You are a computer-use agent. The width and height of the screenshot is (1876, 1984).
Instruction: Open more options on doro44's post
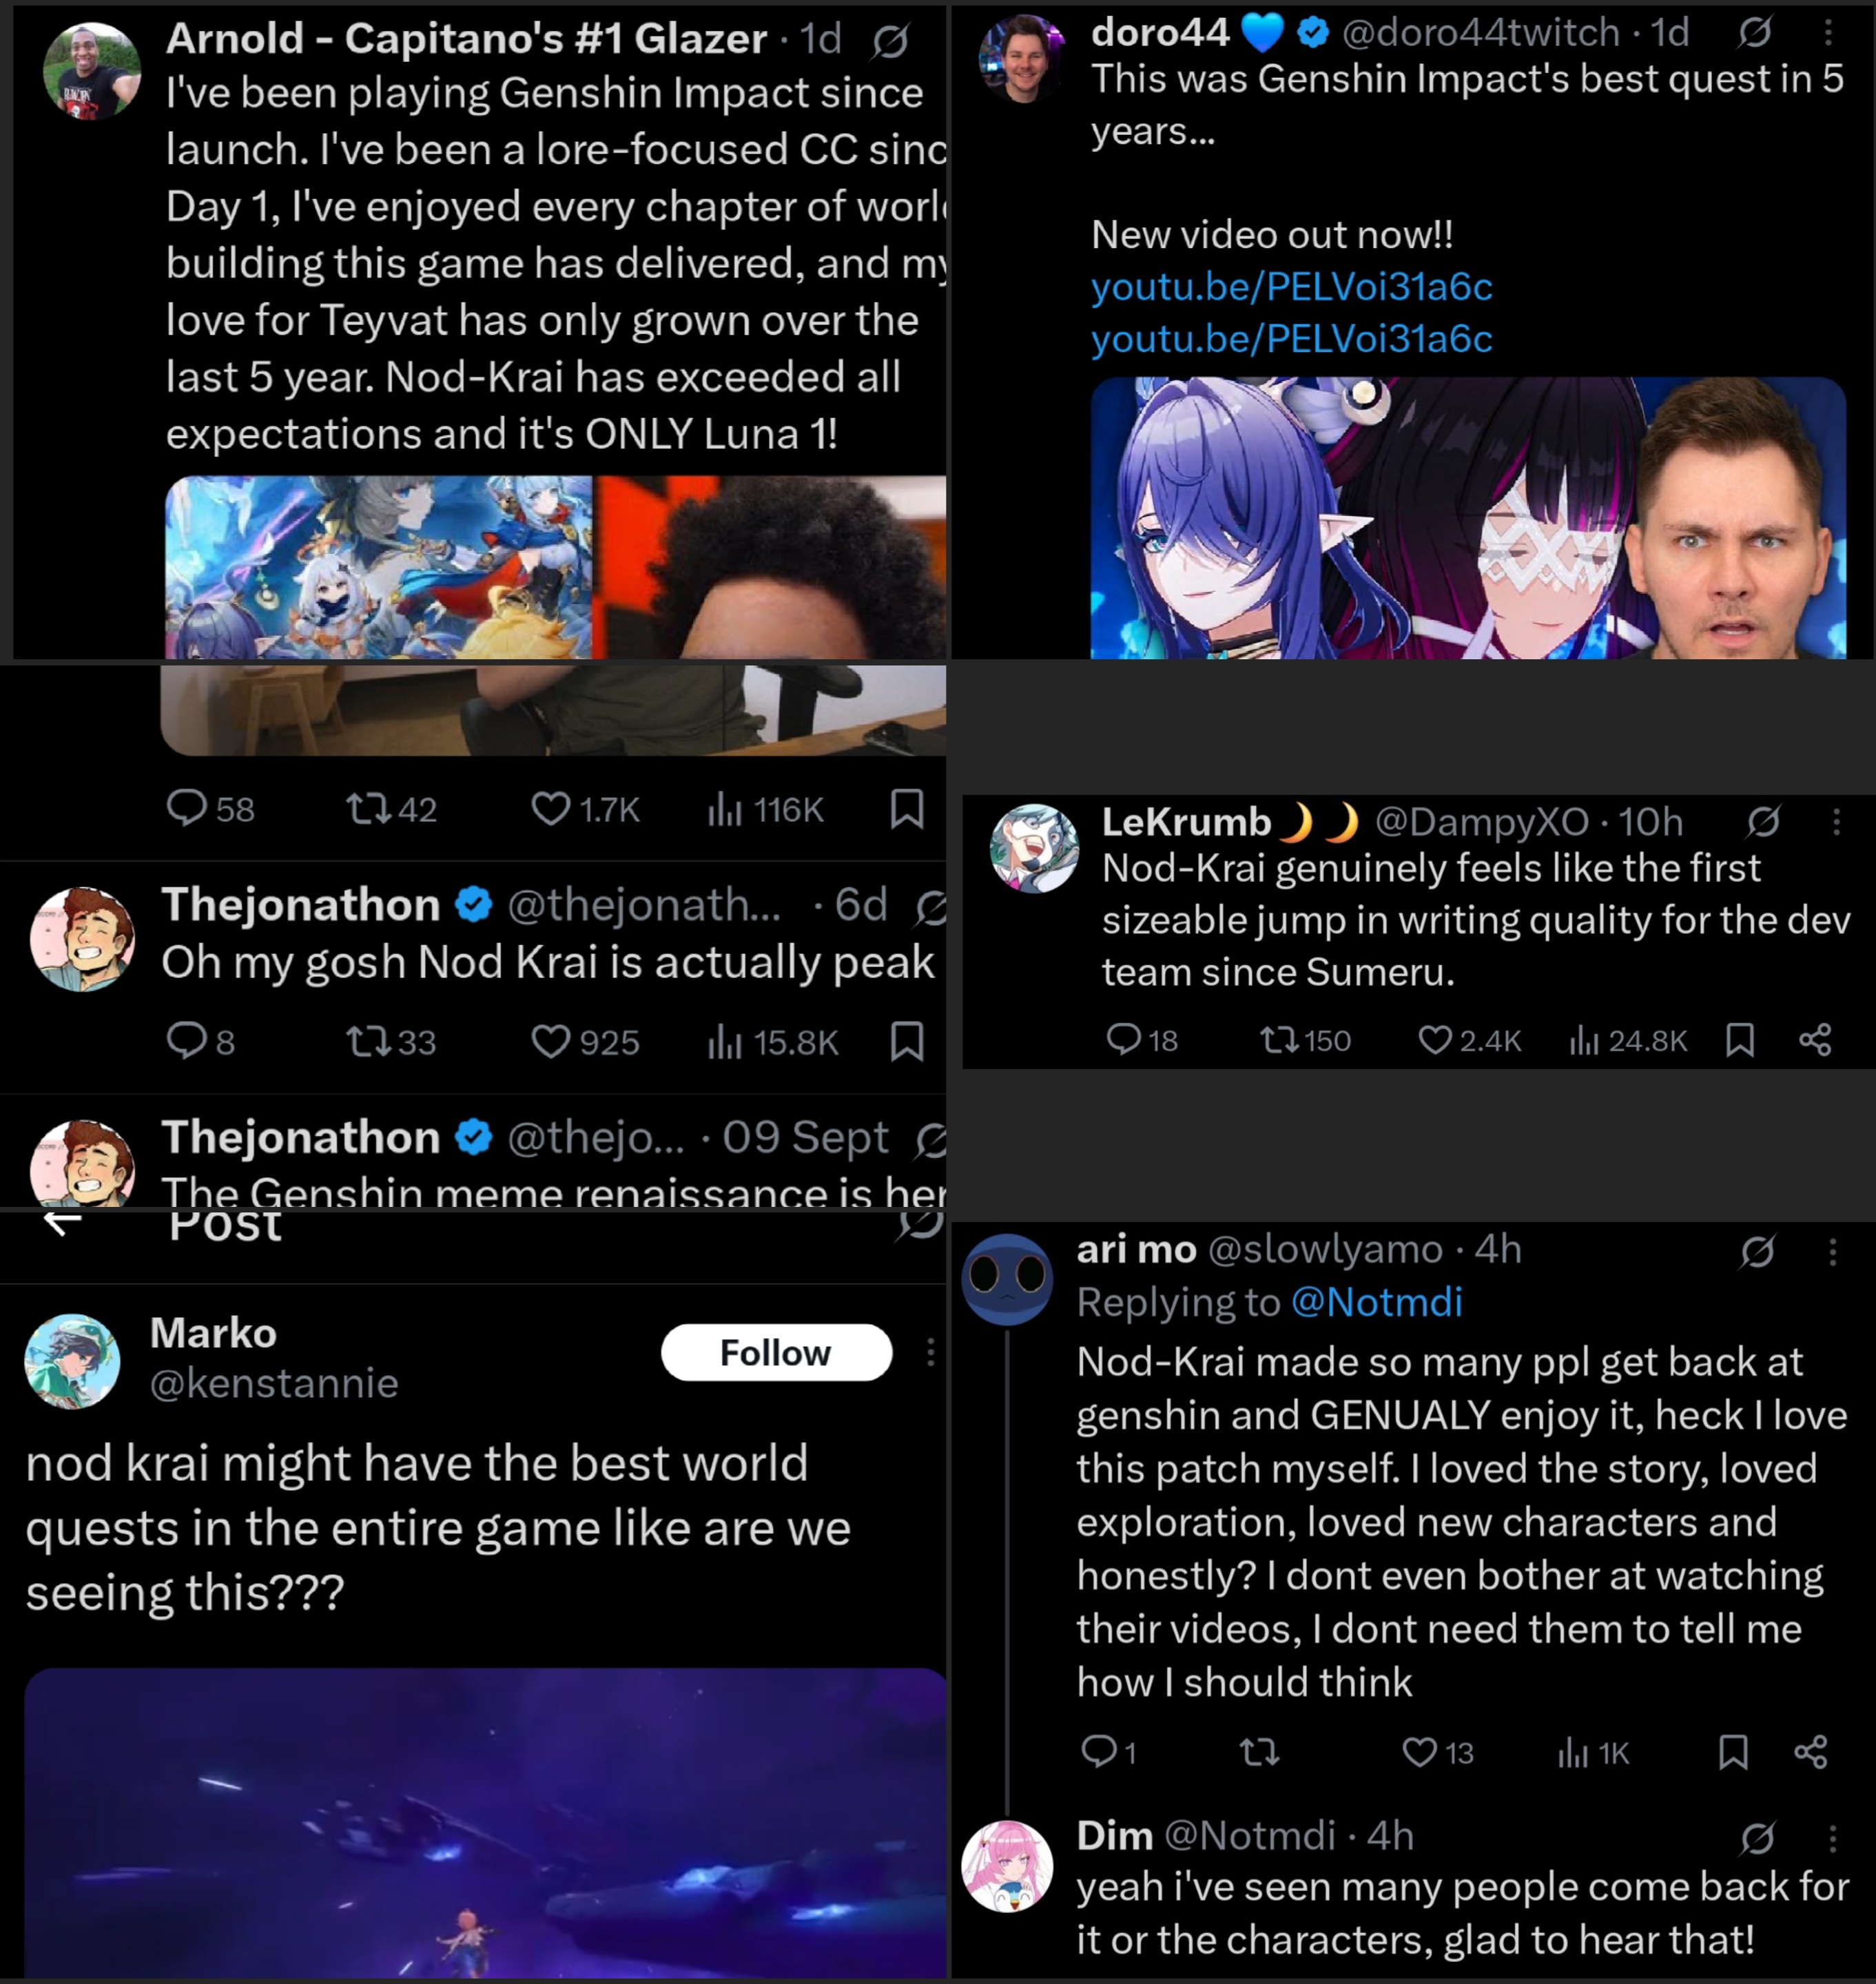point(1828,33)
